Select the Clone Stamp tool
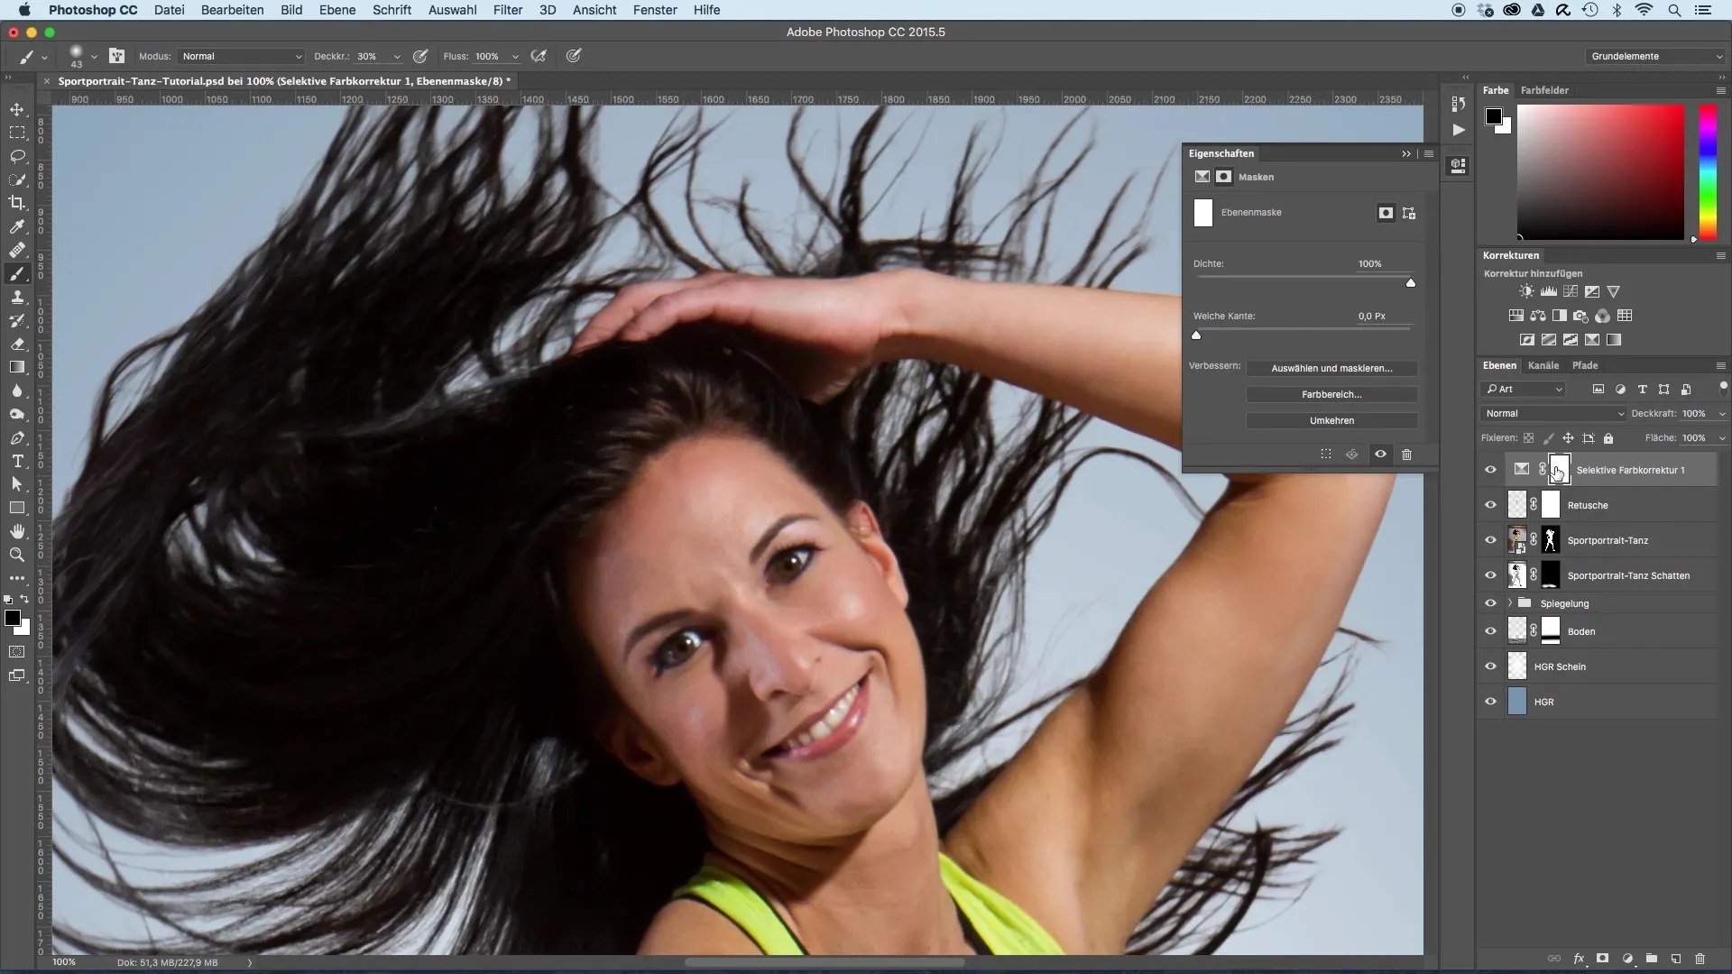 17,298
